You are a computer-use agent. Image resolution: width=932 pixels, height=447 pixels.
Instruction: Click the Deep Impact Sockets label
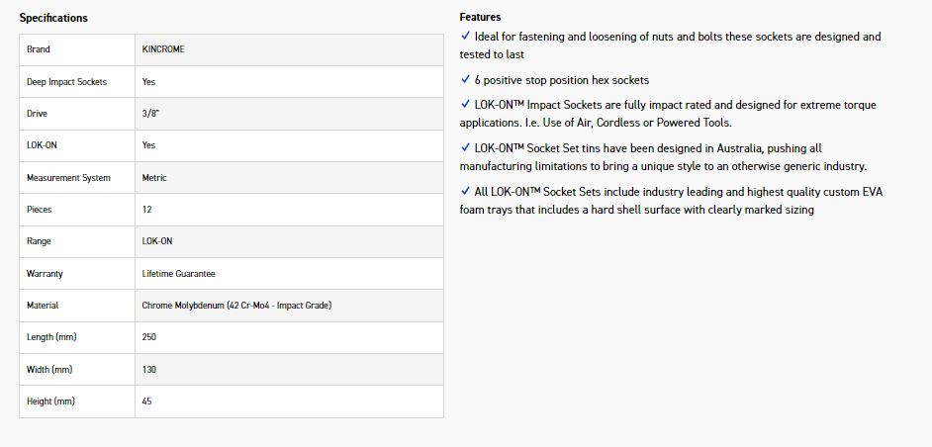pyautogui.click(x=66, y=82)
